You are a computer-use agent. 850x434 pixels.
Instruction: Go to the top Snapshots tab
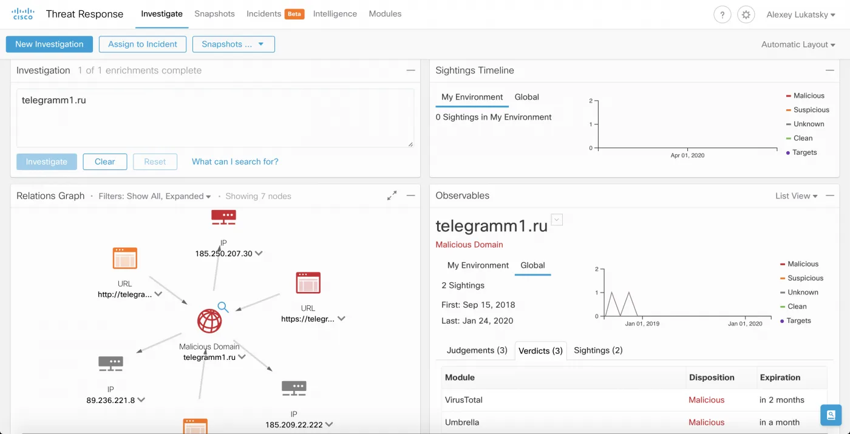(x=214, y=14)
